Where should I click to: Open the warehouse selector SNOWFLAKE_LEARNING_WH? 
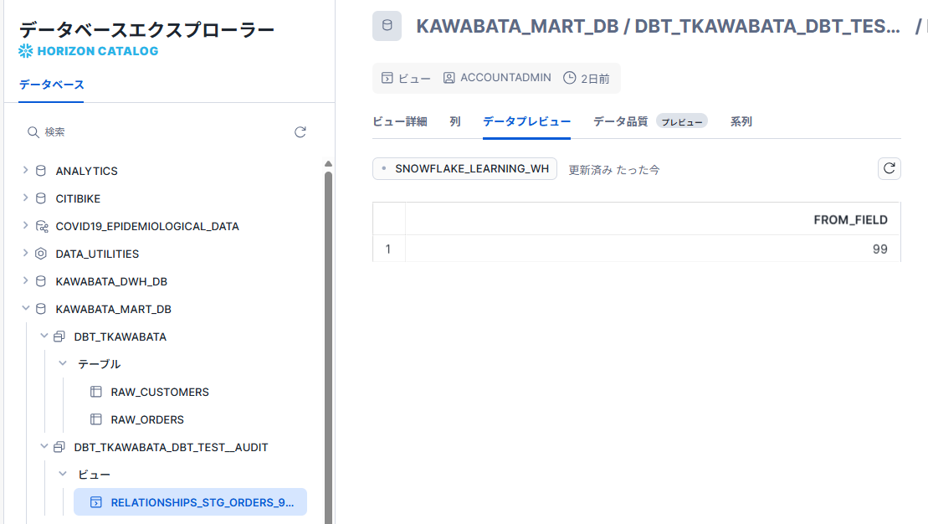(464, 169)
